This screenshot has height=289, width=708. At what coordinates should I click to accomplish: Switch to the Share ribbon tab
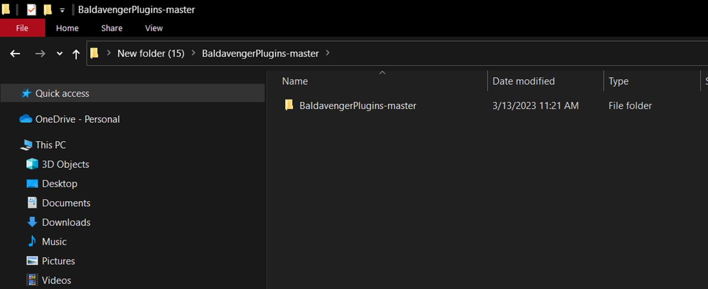tap(112, 28)
